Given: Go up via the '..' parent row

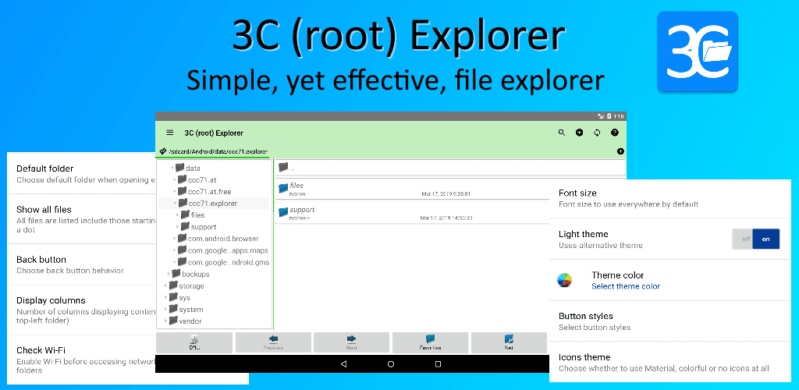Looking at the screenshot, I should [x=450, y=167].
